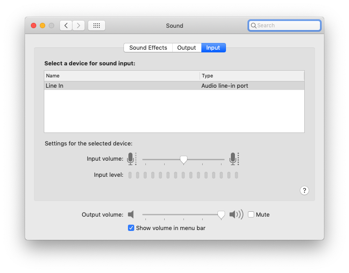The image size is (349, 273).
Task: Click the high input volume microphone icon
Action: (233, 158)
